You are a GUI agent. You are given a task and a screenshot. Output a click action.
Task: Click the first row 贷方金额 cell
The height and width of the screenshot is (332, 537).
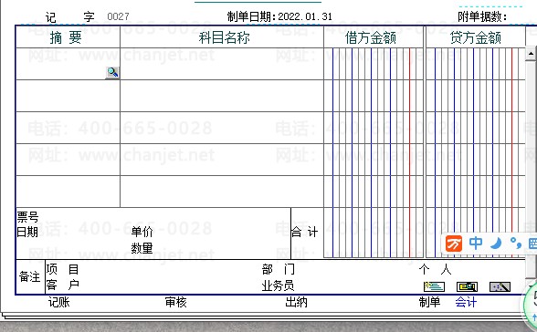pos(475,64)
